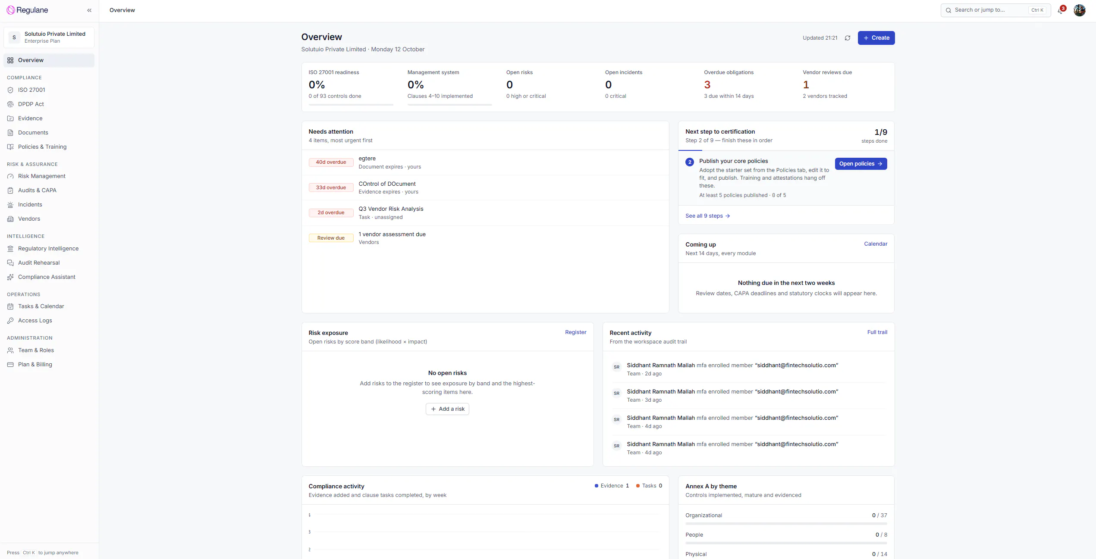The height and width of the screenshot is (559, 1096).
Task: Click the Add a risk button
Action: point(447,409)
